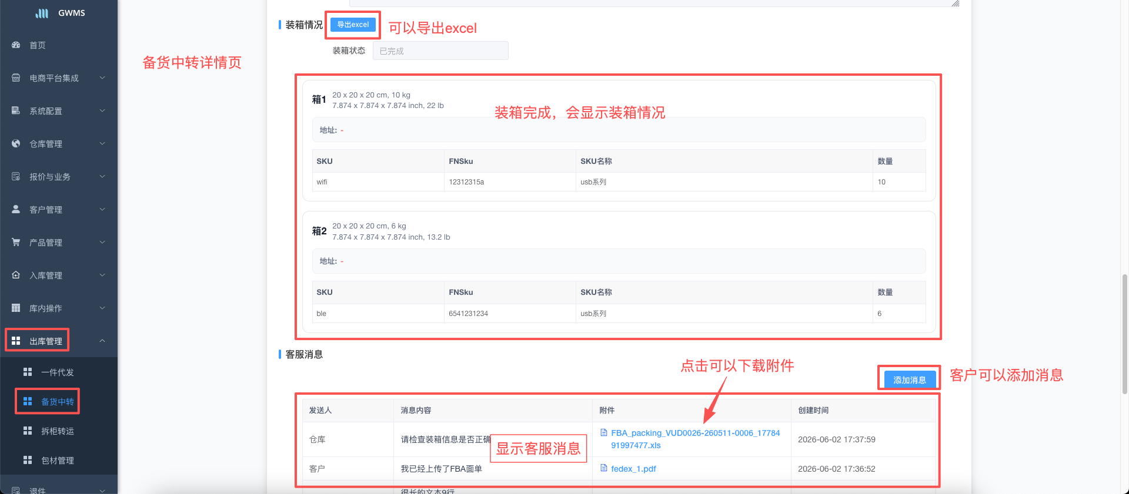Click the 仓库管理 globe icon
The width and height of the screenshot is (1129, 494).
tap(16, 144)
